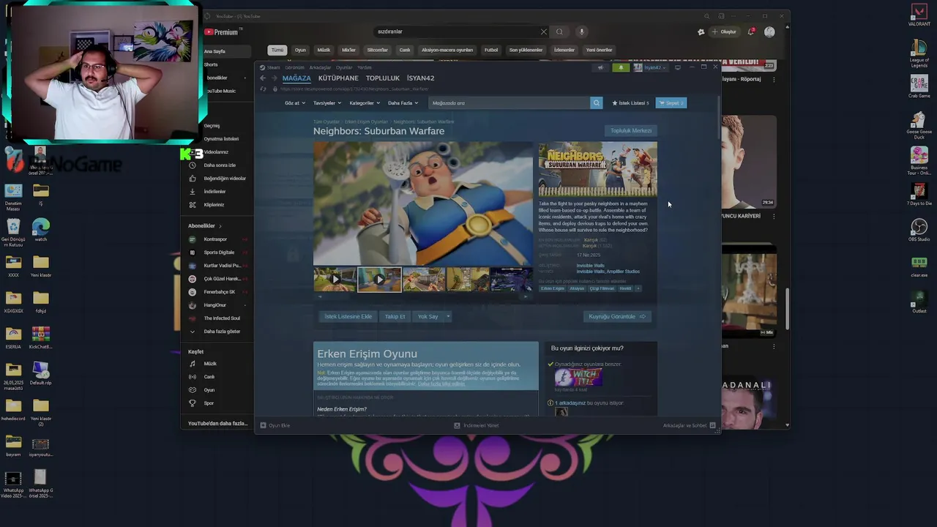Go back with Steam's back arrow

pyautogui.click(x=263, y=78)
